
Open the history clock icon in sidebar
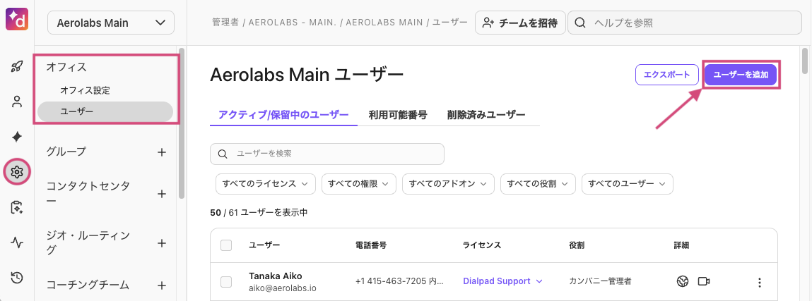(x=17, y=278)
